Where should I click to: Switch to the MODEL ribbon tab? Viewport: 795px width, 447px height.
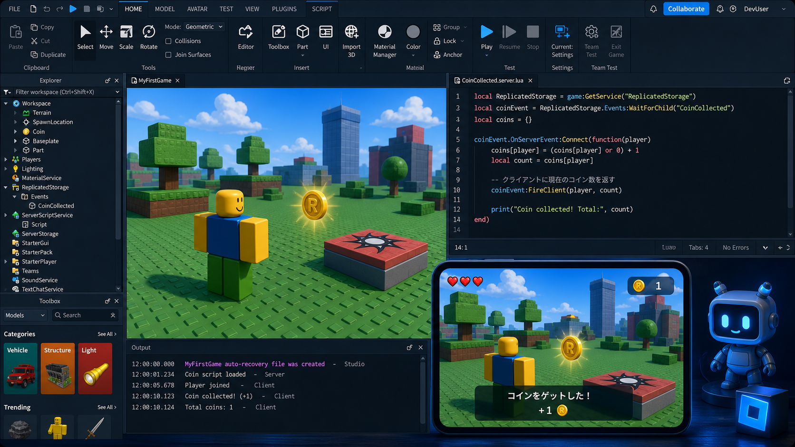click(x=165, y=9)
